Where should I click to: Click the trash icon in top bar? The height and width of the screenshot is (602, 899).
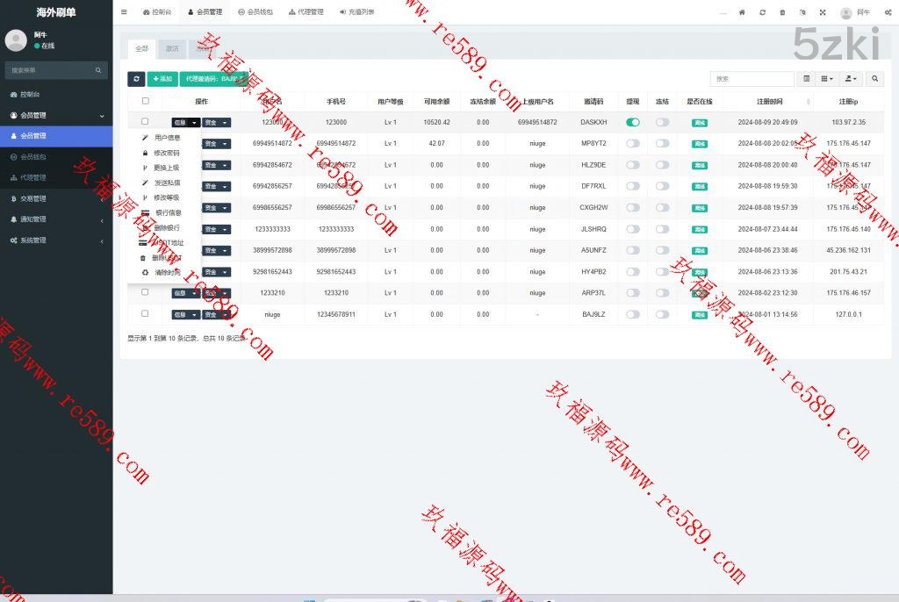[x=782, y=12]
